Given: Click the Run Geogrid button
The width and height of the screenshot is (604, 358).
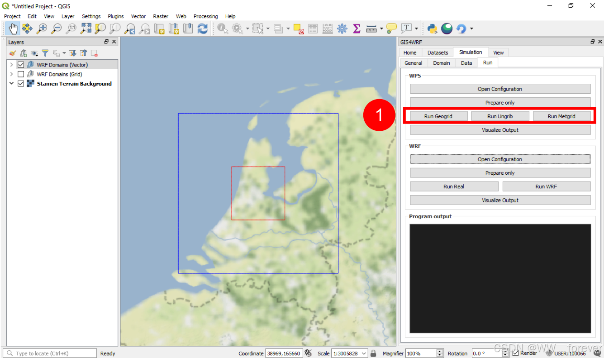Looking at the screenshot, I should coord(438,116).
